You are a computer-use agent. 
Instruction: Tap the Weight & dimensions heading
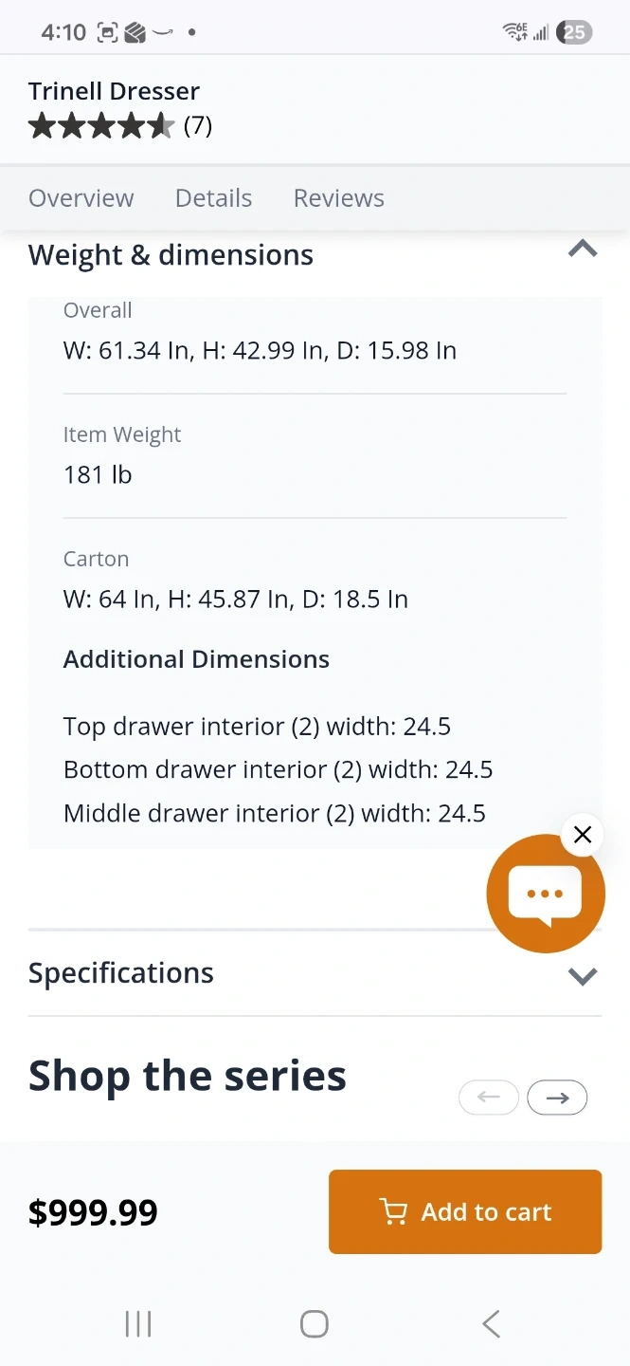point(171,255)
